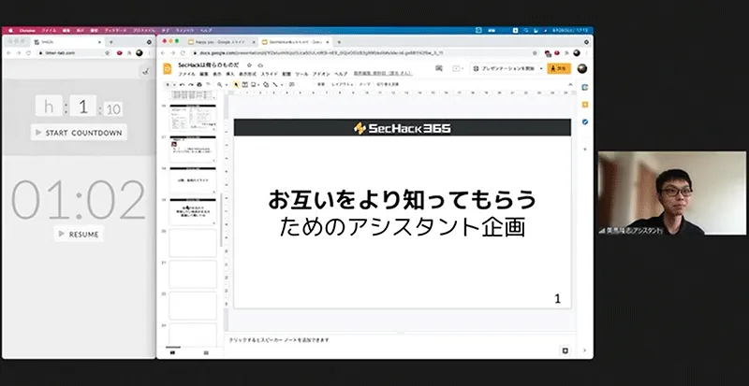Open new tab in the Slides Chrome window
This screenshot has height=386, width=749.
[x=339, y=42]
